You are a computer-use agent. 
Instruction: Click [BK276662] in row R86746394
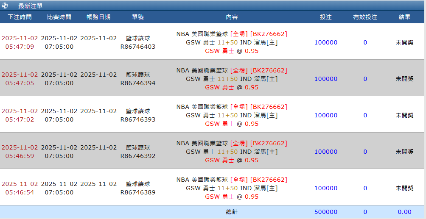(x=269, y=71)
